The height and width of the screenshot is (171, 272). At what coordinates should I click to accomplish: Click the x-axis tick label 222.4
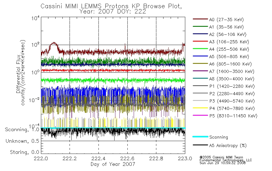[98, 158]
